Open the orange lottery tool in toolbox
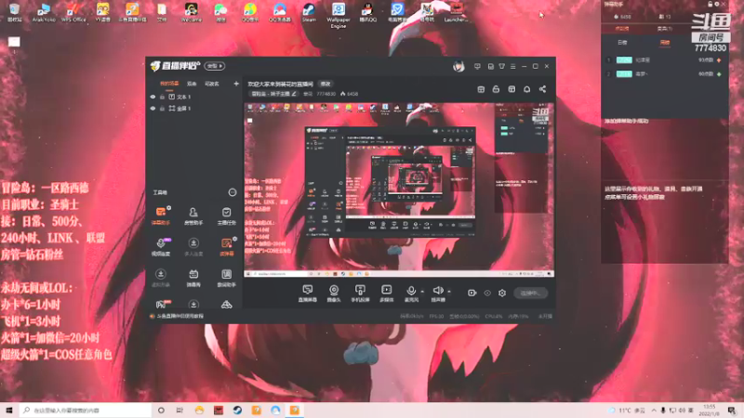Viewport: 744px width, 418px height. pyautogui.click(x=226, y=246)
